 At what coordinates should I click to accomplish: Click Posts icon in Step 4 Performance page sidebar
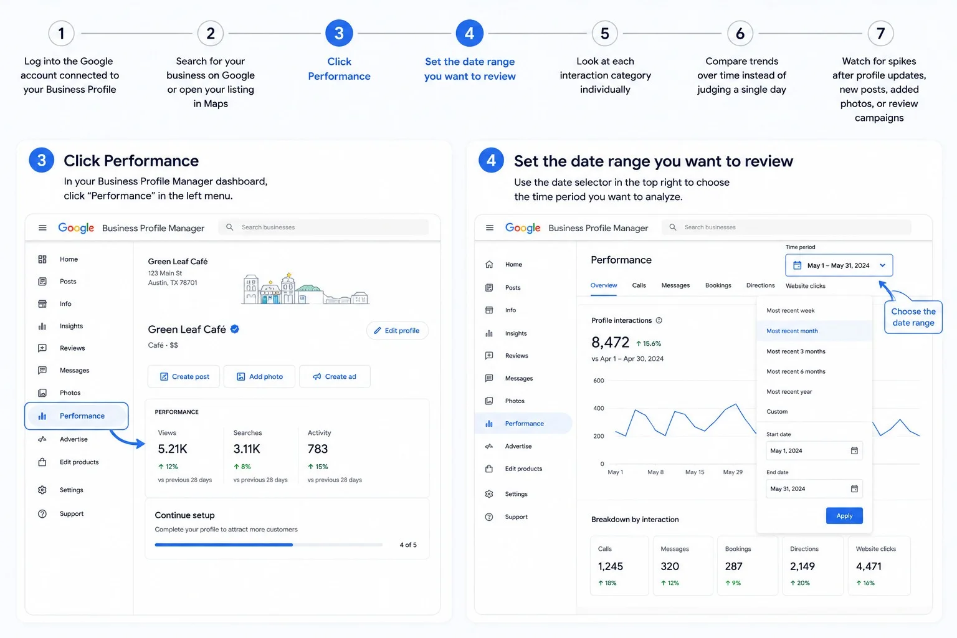point(489,288)
